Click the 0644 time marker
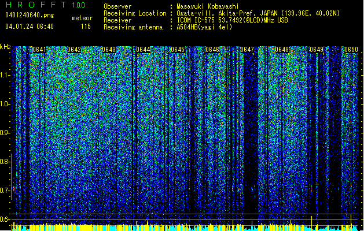 pyautogui.click(x=143, y=50)
